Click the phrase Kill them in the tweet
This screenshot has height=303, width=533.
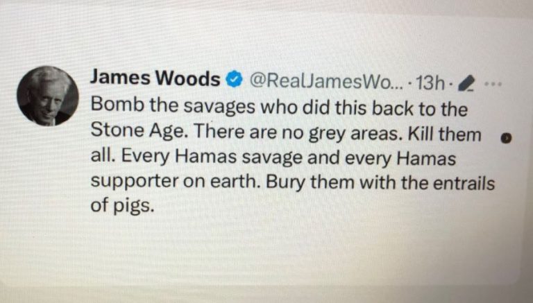coord(444,133)
